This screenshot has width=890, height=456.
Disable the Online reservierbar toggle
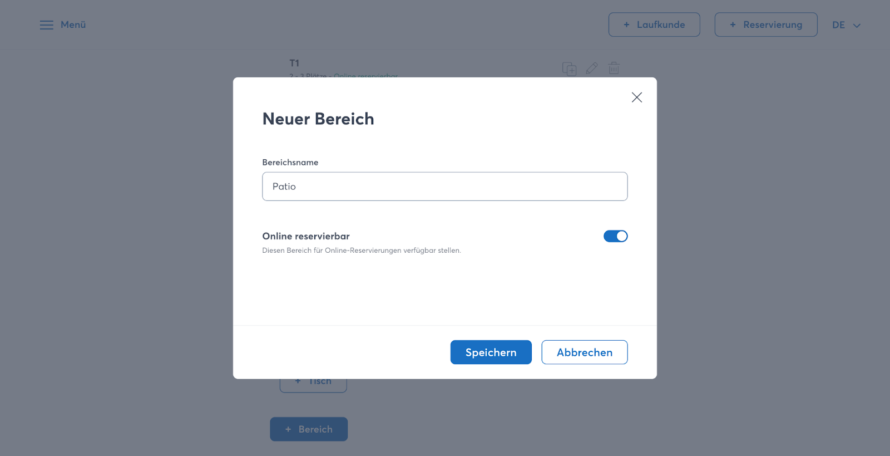click(x=615, y=236)
